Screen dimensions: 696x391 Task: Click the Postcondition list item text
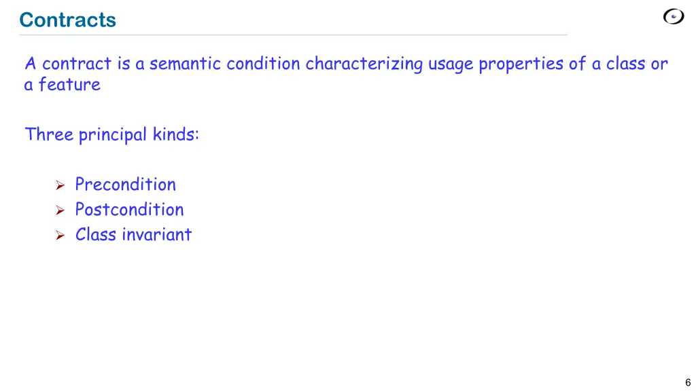pos(129,210)
